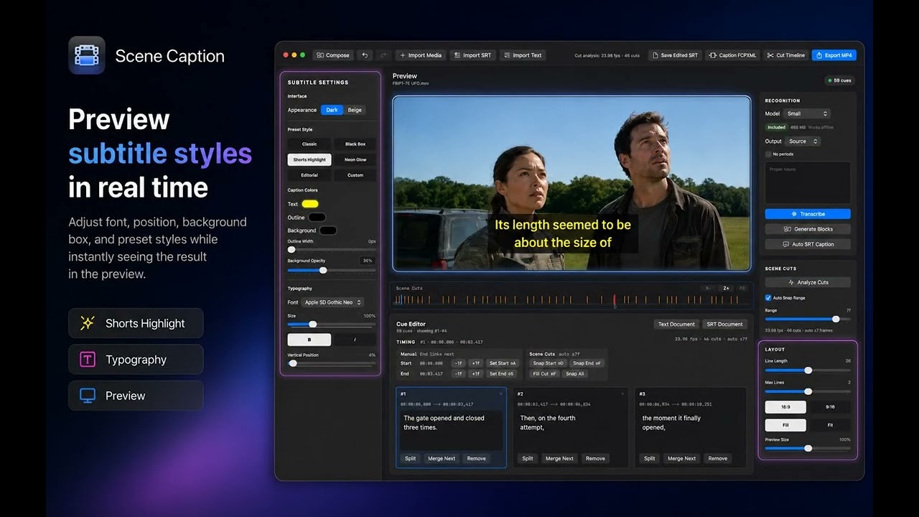The image size is (919, 517).
Task: Click Import Media in the toolbar
Action: pyautogui.click(x=421, y=55)
